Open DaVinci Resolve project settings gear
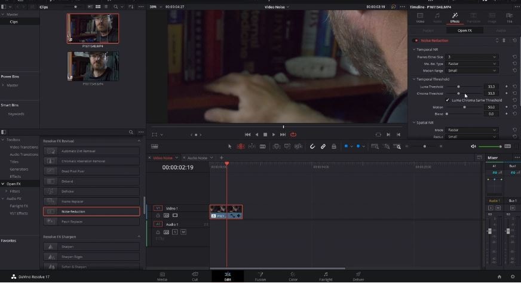The image size is (521, 283). pos(513,276)
